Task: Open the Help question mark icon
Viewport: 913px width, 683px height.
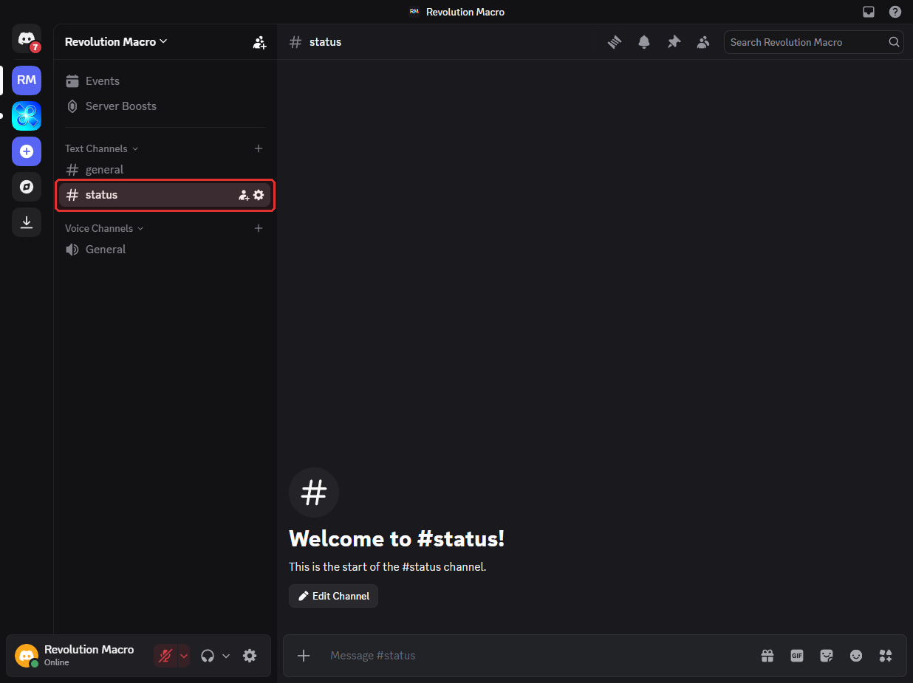Action: click(895, 12)
